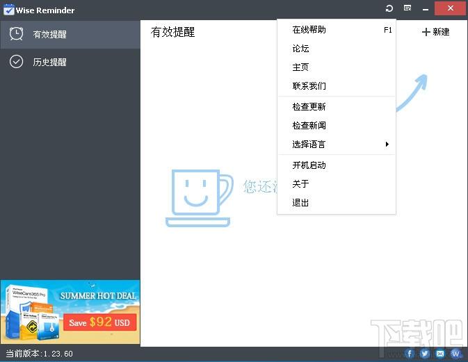Open the Summer Hot Deal banner ad
The width and height of the screenshot is (468, 362).
[70, 312]
